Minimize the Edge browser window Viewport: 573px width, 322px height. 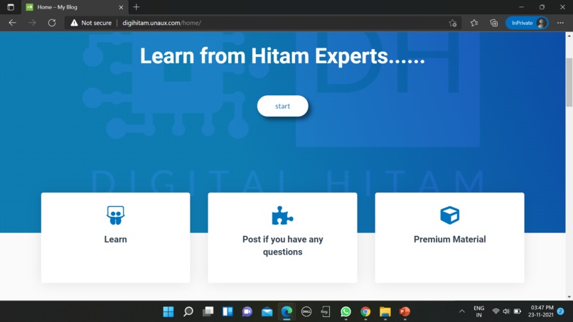coord(522,7)
